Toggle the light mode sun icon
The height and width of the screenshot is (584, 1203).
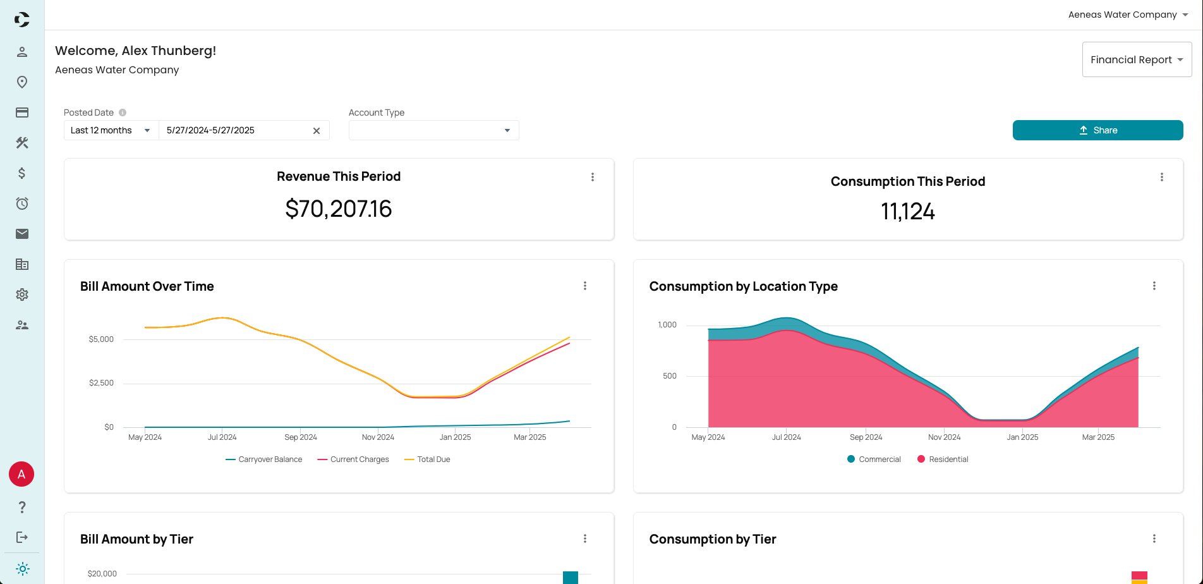22,569
